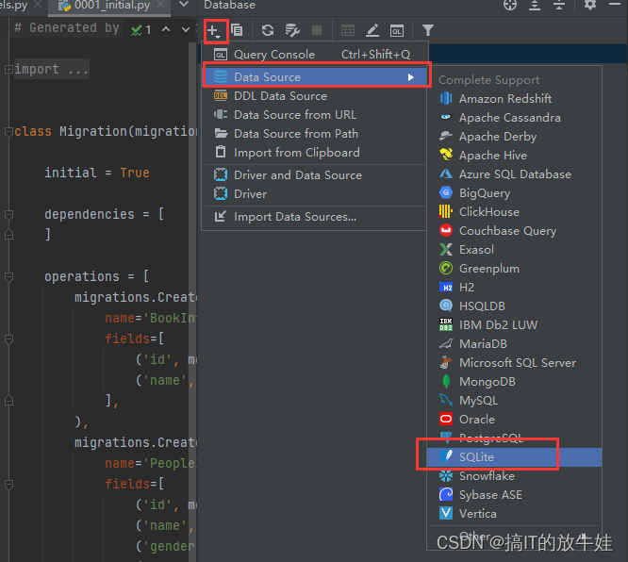Open the editor tabs list chevron
The image size is (628, 562).
coord(184,5)
